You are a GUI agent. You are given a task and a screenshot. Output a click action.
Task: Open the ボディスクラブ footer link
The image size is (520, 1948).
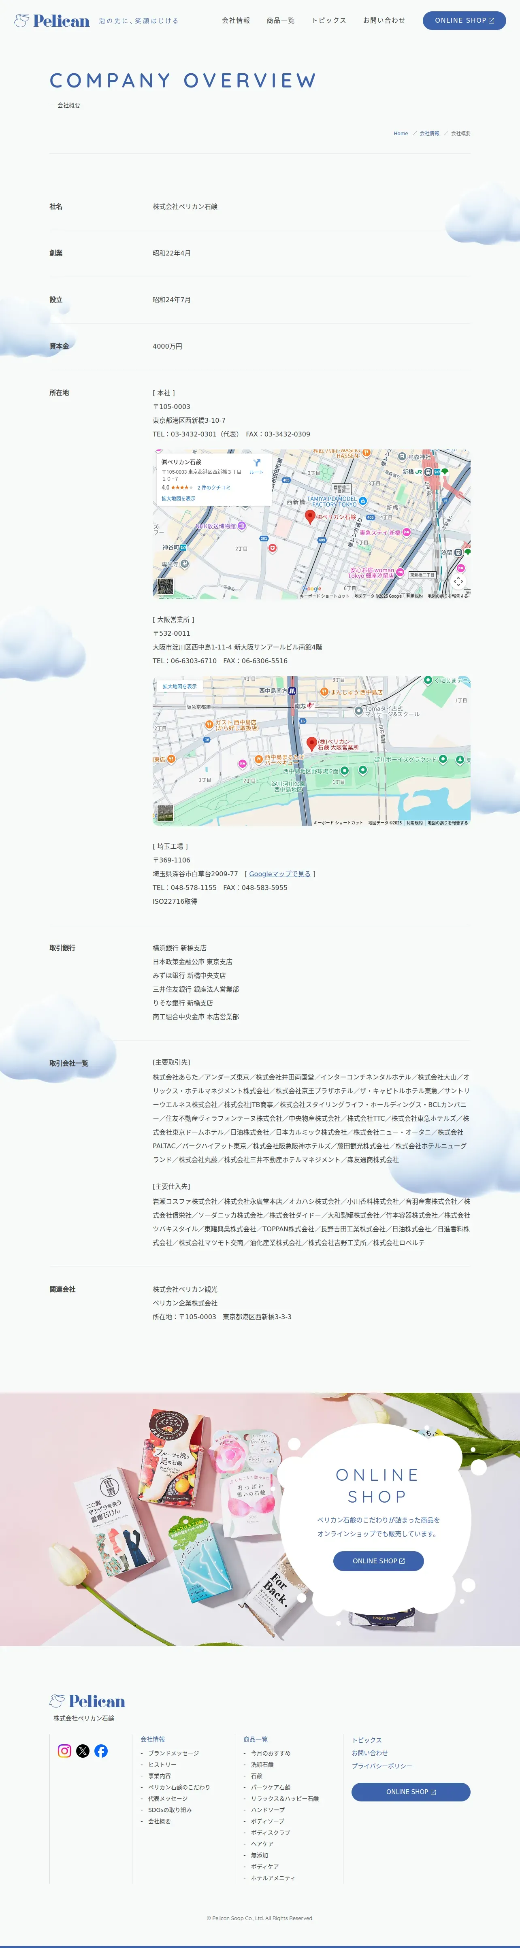click(271, 1832)
